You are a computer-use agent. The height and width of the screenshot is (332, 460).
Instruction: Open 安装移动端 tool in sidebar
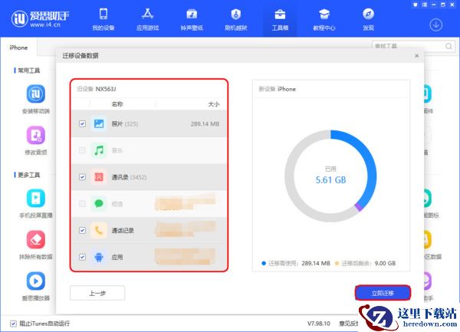pos(36,100)
